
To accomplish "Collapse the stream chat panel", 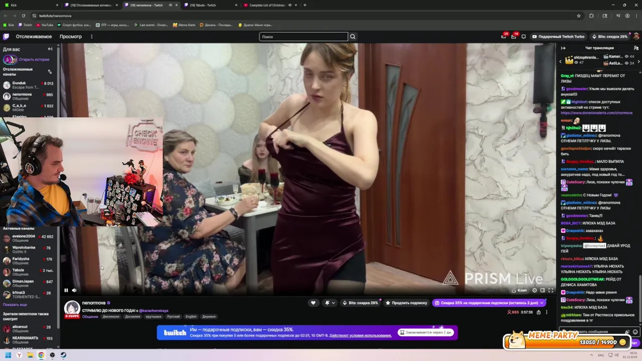I will tap(563, 48).
